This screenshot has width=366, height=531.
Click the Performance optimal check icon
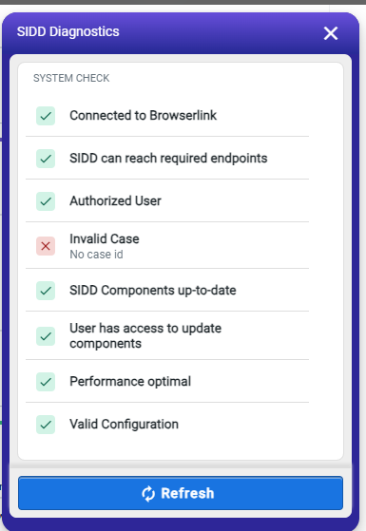pyautogui.click(x=46, y=382)
